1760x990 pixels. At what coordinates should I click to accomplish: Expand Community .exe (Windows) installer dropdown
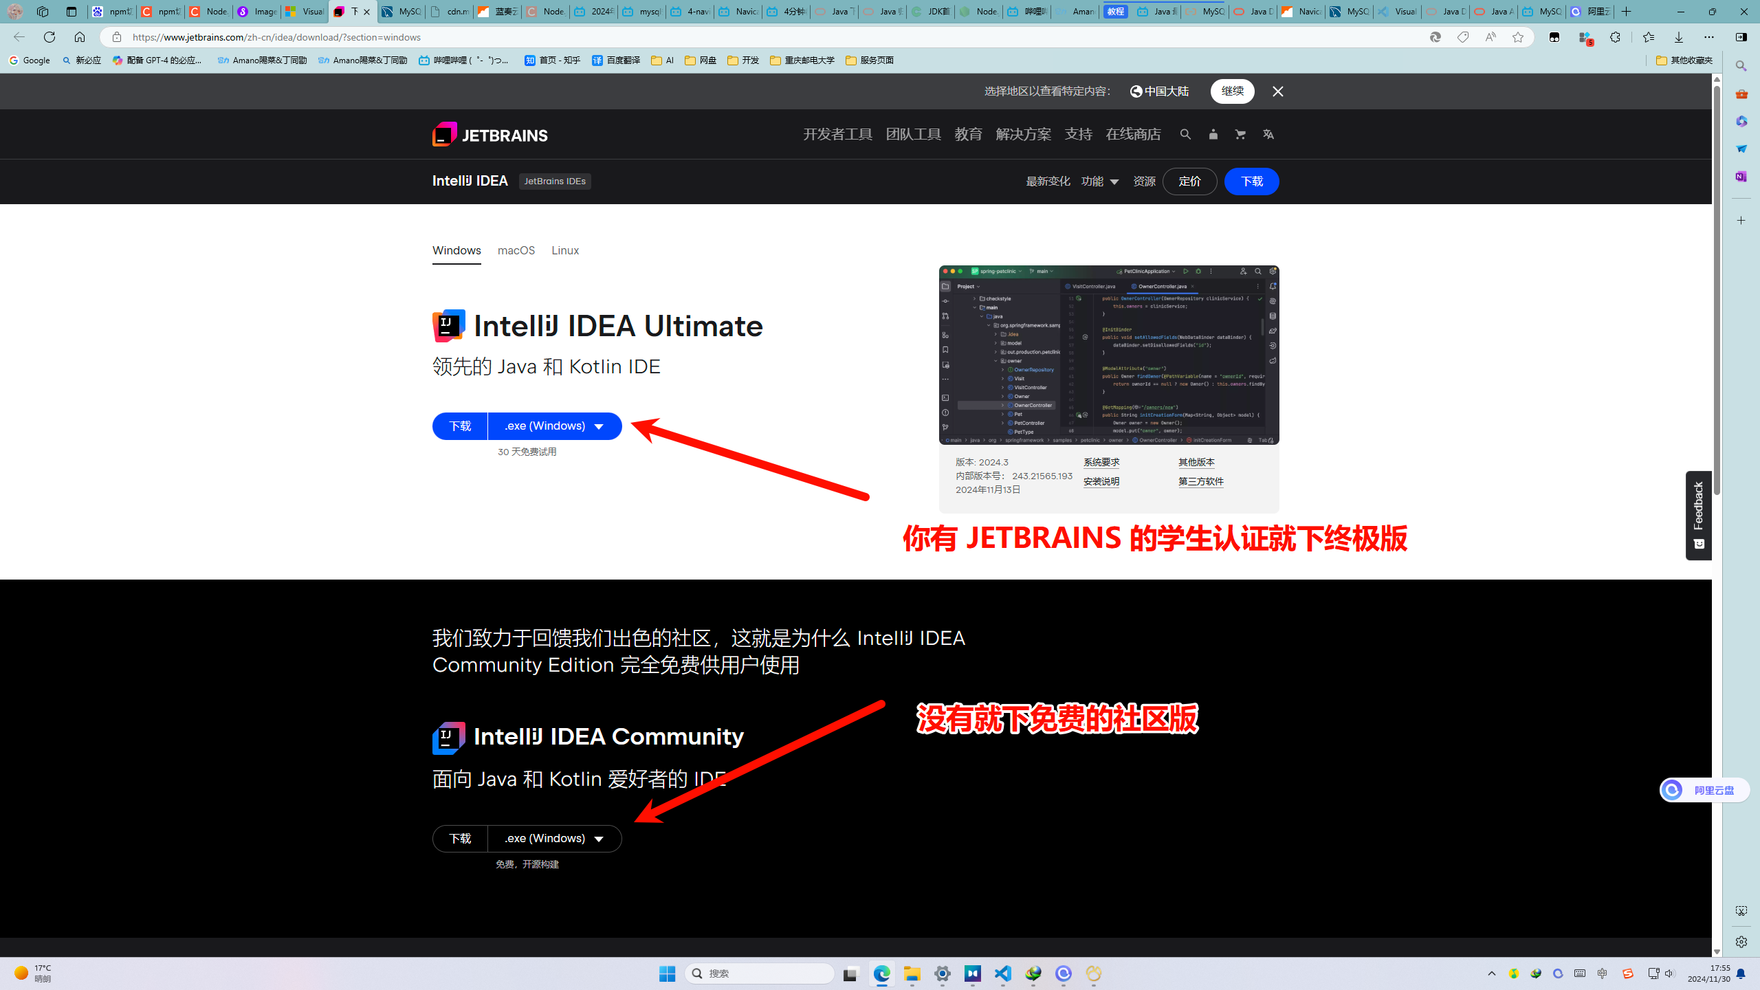[x=554, y=839]
